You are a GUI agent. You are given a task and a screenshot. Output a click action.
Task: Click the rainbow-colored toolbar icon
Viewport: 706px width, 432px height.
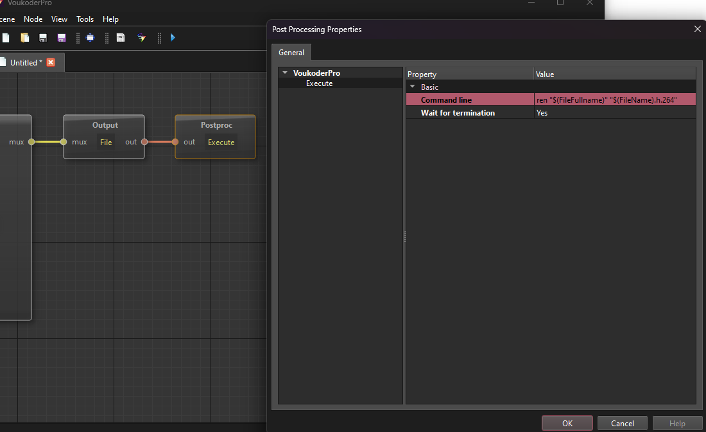tap(141, 38)
